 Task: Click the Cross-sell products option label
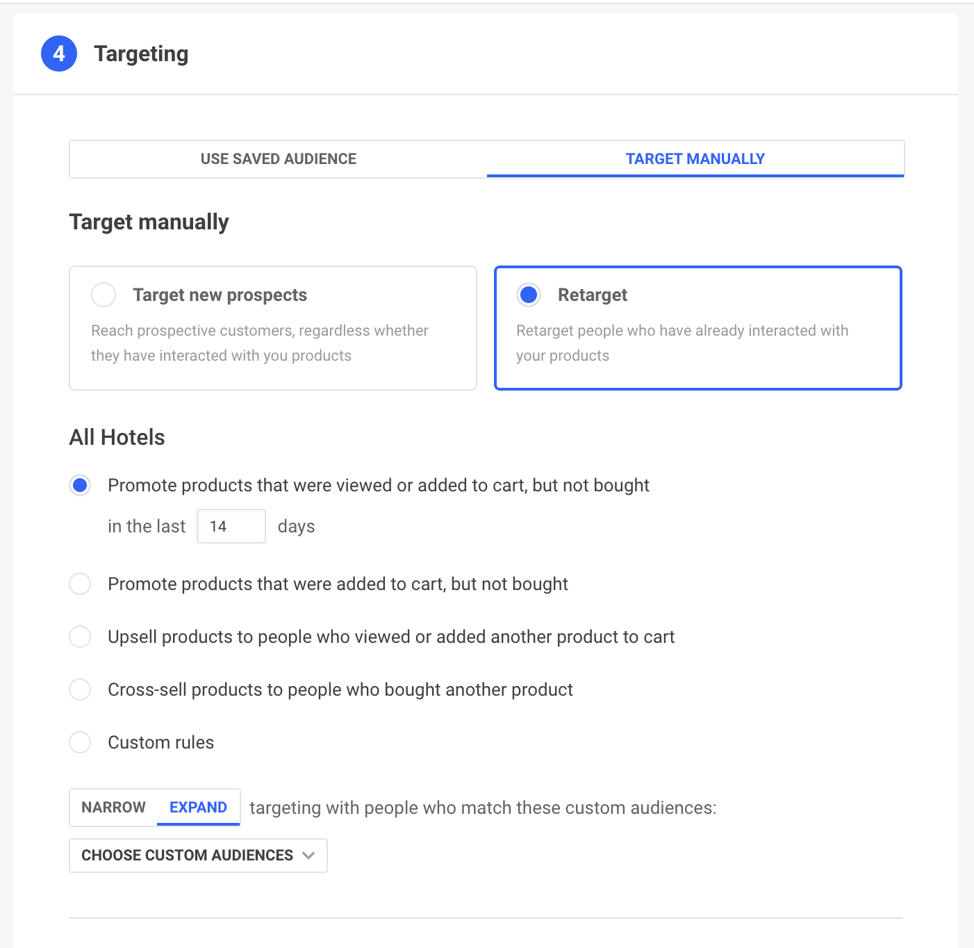340,689
